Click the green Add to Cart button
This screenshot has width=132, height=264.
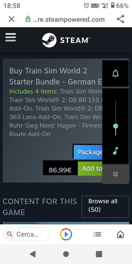point(90,169)
